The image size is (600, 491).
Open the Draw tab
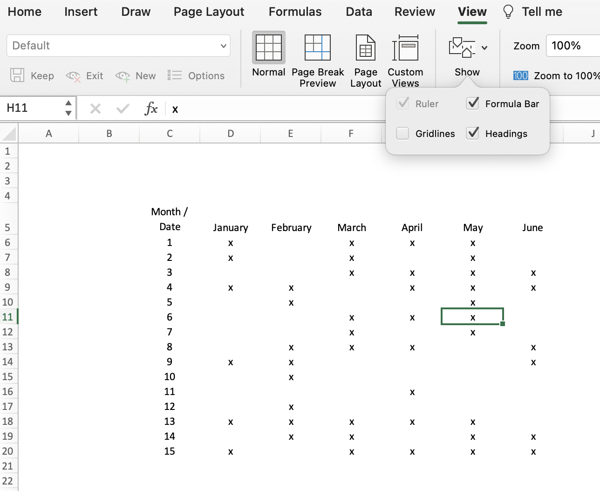(x=136, y=12)
